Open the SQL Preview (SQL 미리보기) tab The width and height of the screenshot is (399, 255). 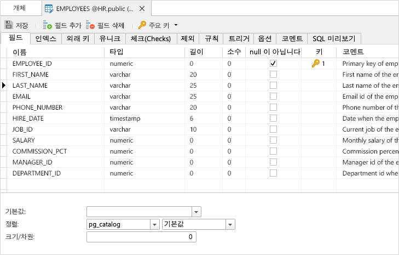tap(334, 39)
